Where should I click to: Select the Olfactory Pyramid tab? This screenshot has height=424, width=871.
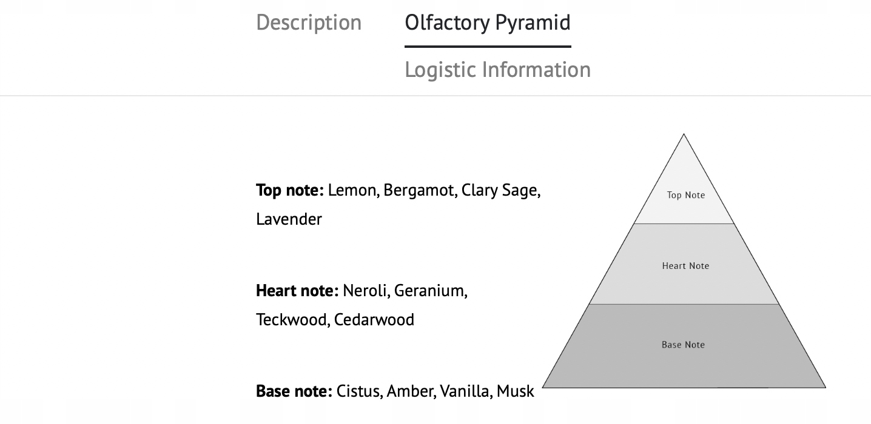488,22
